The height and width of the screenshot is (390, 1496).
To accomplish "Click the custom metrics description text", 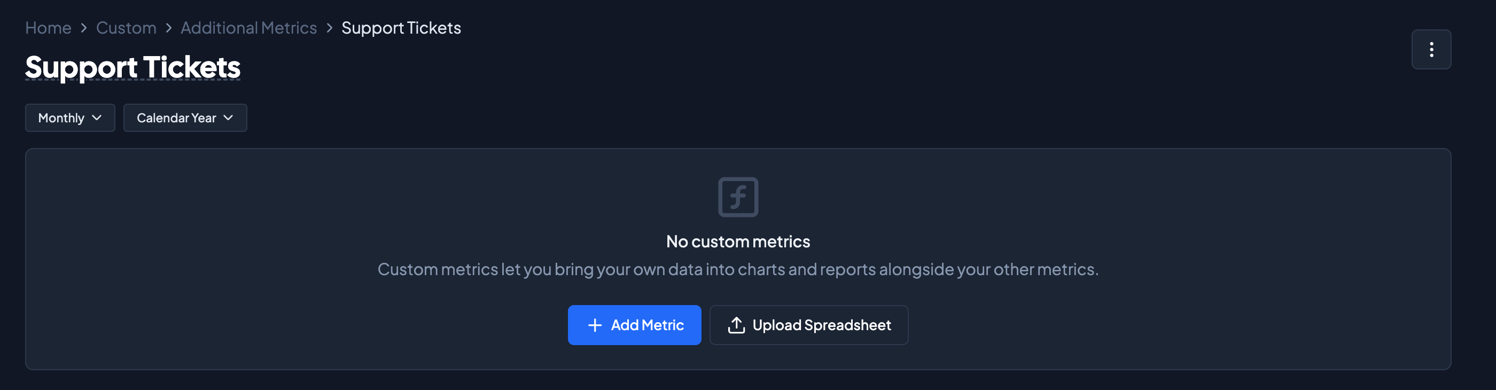I will click(737, 269).
